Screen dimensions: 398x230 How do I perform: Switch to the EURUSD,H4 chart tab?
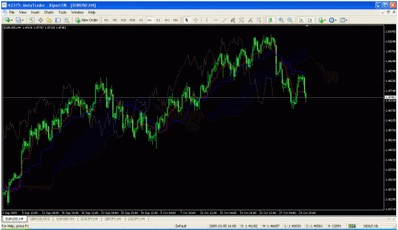(15, 219)
